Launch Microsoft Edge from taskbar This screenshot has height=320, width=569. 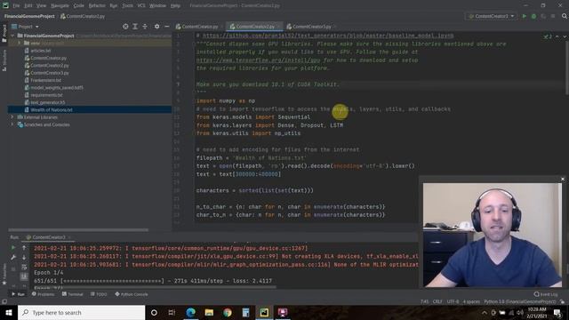(190, 312)
